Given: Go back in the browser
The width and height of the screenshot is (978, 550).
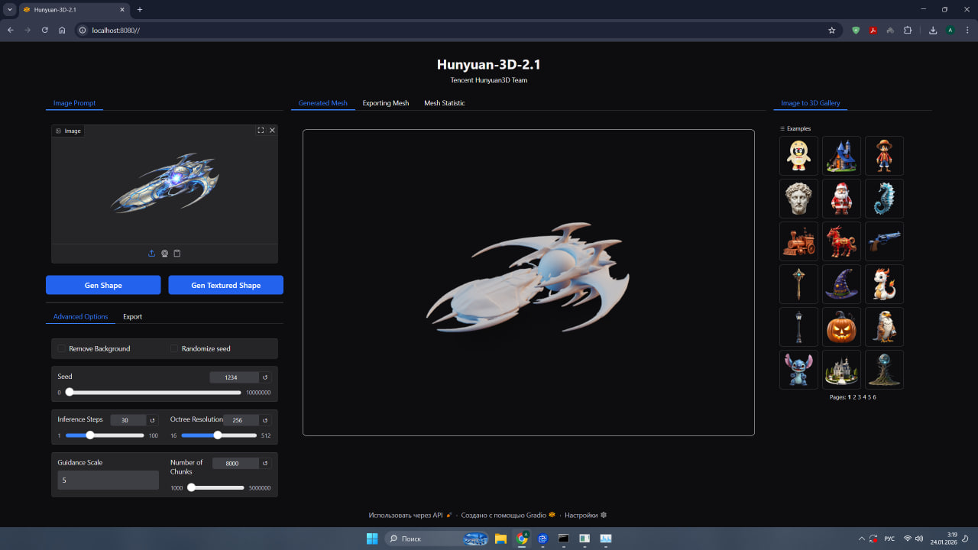Looking at the screenshot, I should click(11, 31).
